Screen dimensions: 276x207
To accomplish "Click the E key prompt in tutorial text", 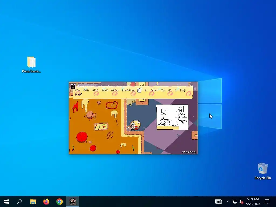I will tap(139, 90).
